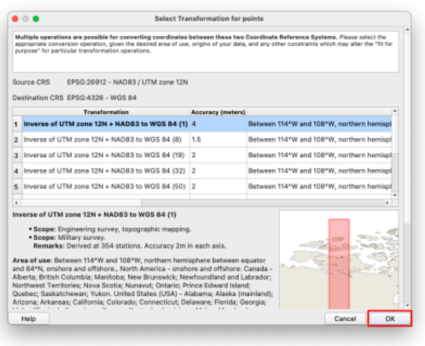Viewport: 425px width, 346px height.
Task: Click area description in row 2
Action: 319,140
